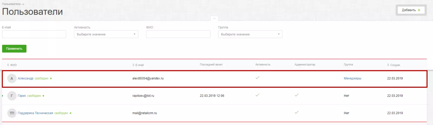Click administrator checkmark in Поддержка Техническая row
Screen dimensions: 433x125
297,112
